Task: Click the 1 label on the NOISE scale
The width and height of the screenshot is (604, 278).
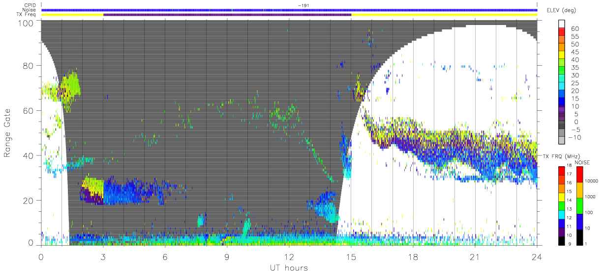Action: click(587, 243)
